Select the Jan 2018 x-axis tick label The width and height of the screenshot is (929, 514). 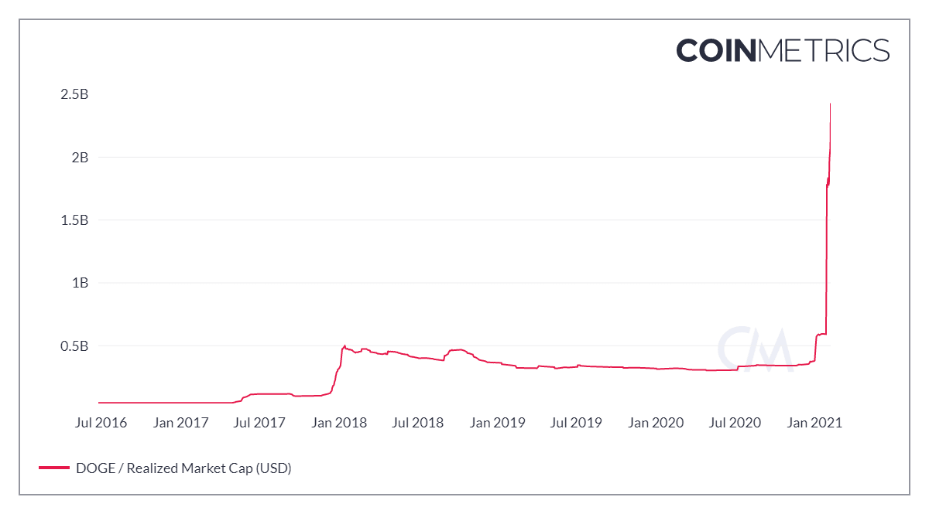pyautogui.click(x=341, y=423)
